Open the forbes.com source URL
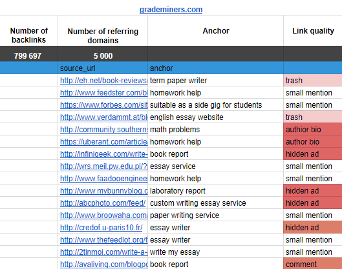The height and width of the screenshot is (269, 342). (x=104, y=105)
